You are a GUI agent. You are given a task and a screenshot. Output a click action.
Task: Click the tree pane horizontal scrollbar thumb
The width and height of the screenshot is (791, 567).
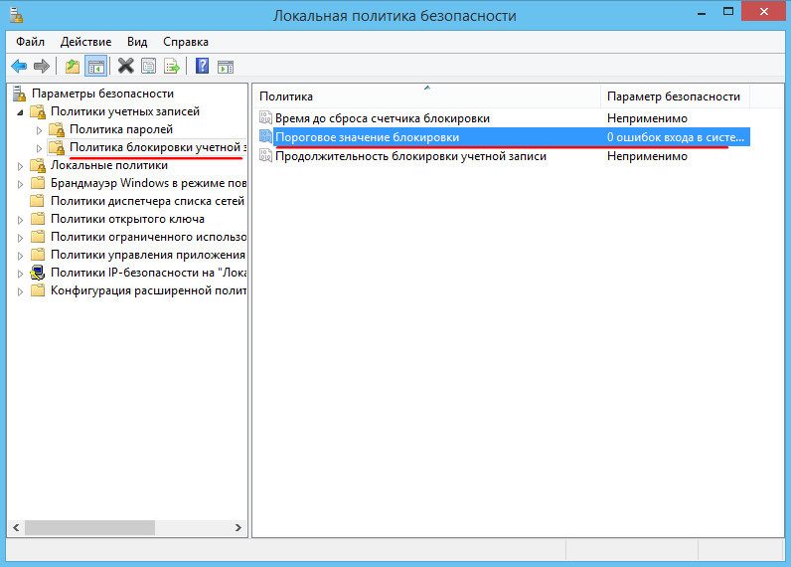[x=89, y=527]
